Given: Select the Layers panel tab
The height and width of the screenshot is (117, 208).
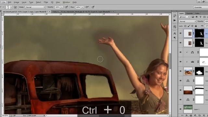Looking at the screenshot, I should click(x=181, y=13).
